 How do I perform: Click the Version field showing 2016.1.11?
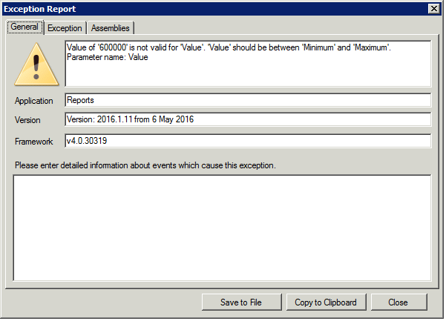248,119
